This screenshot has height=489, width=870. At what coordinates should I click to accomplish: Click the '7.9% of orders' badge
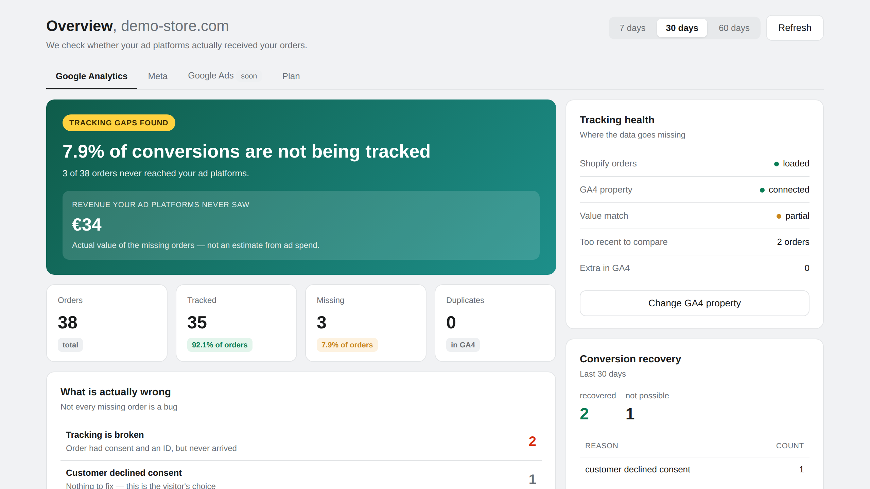[347, 345]
